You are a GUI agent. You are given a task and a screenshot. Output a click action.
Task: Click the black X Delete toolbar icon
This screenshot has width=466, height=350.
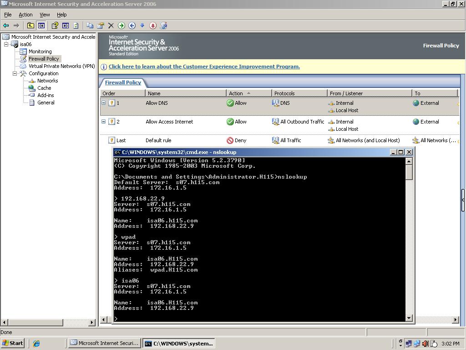[111, 26]
